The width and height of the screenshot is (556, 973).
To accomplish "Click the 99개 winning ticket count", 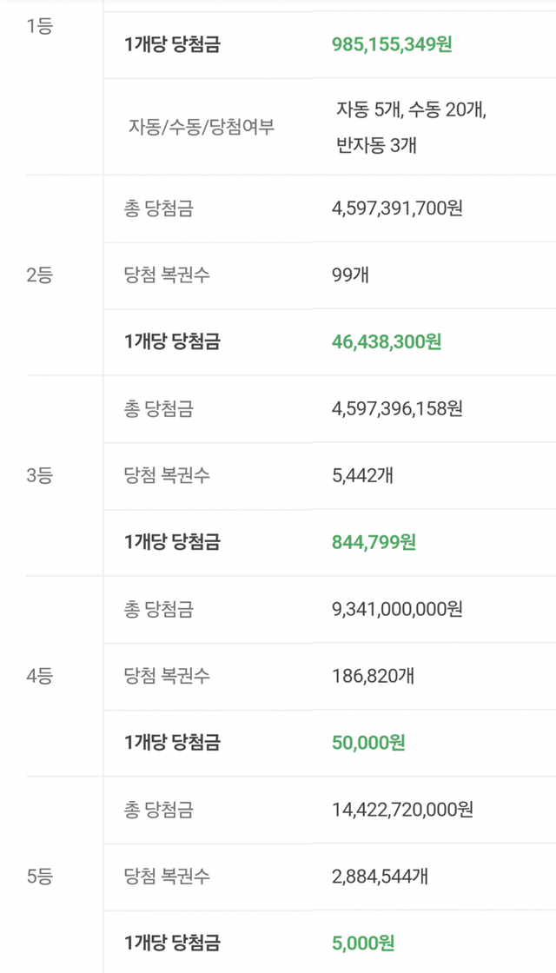I will (350, 275).
